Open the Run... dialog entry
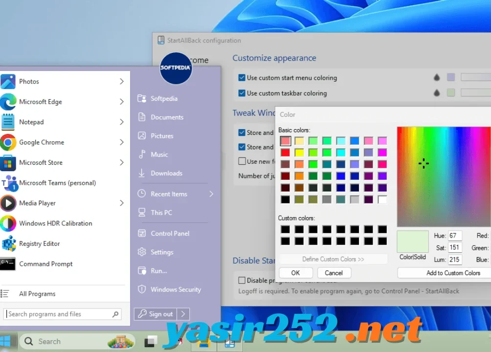 (158, 271)
